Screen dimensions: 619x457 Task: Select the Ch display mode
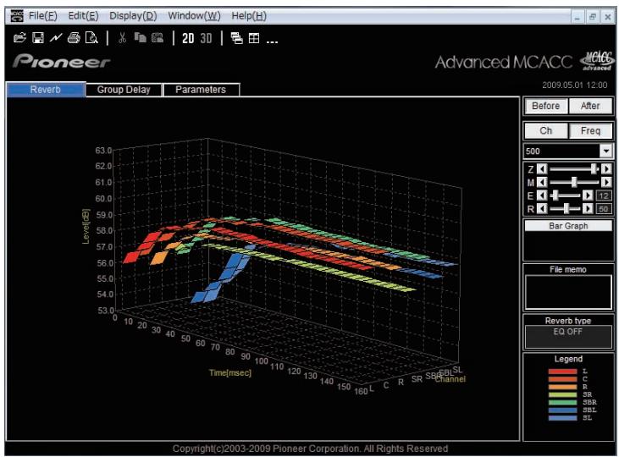click(546, 130)
